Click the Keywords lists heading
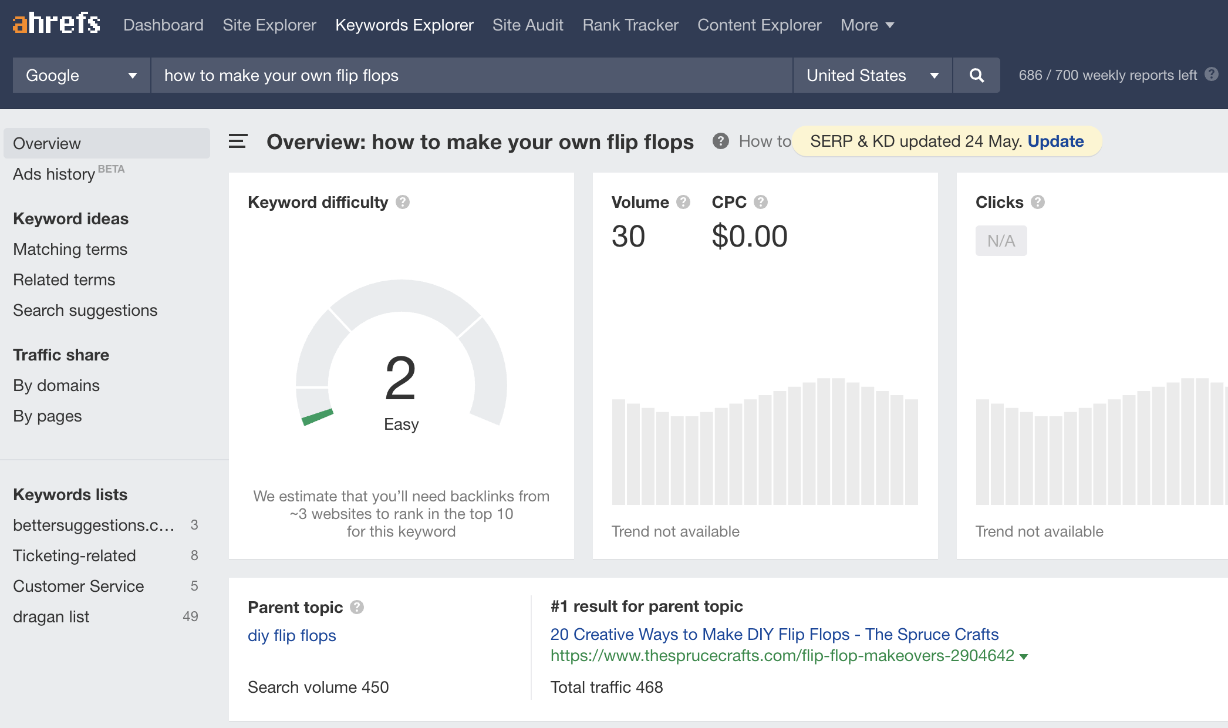Viewport: 1228px width, 728px height. tap(70, 494)
